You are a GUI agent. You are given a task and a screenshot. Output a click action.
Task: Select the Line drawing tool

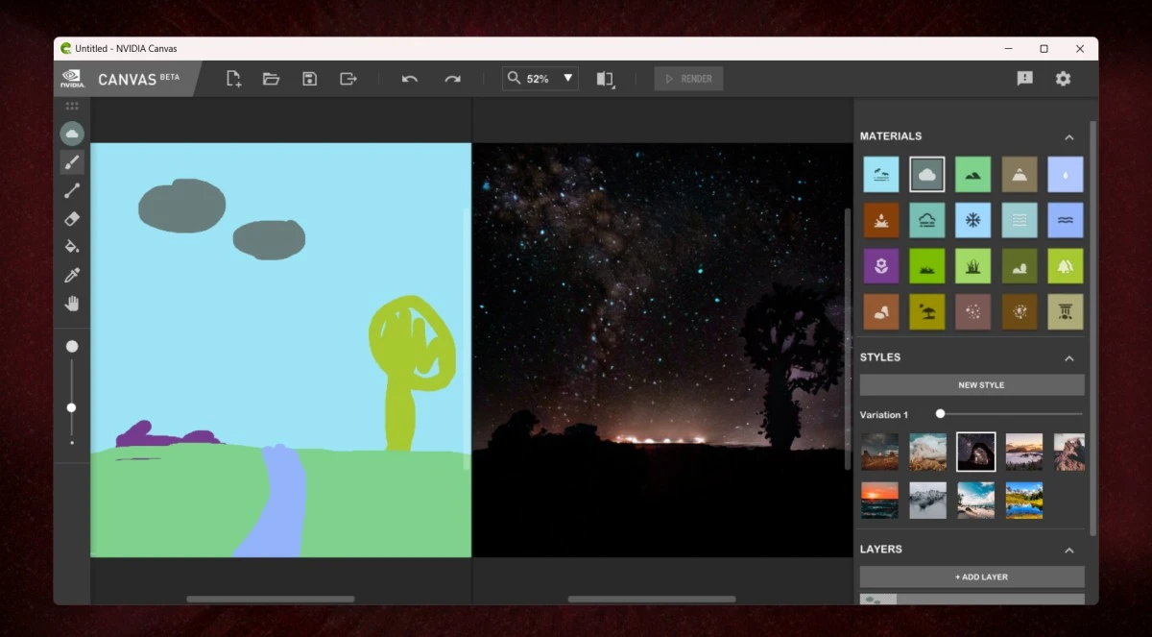tap(72, 190)
